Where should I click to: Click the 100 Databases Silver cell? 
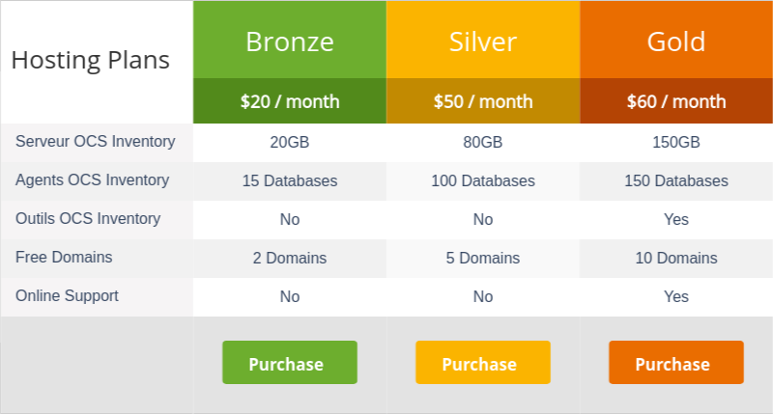tap(483, 181)
